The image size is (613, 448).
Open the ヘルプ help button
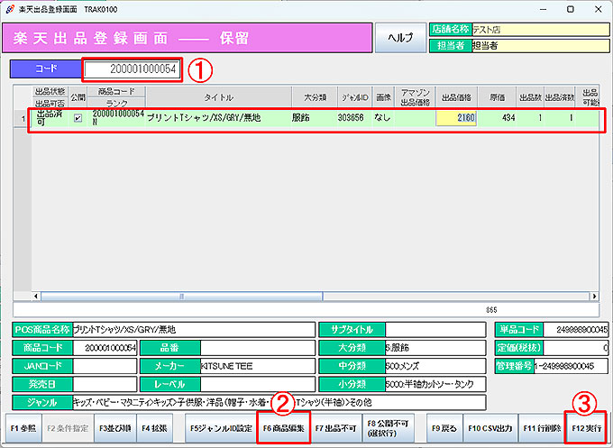(399, 37)
